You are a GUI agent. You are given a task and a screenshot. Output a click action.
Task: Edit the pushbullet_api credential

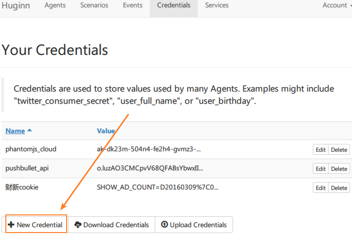click(x=320, y=168)
